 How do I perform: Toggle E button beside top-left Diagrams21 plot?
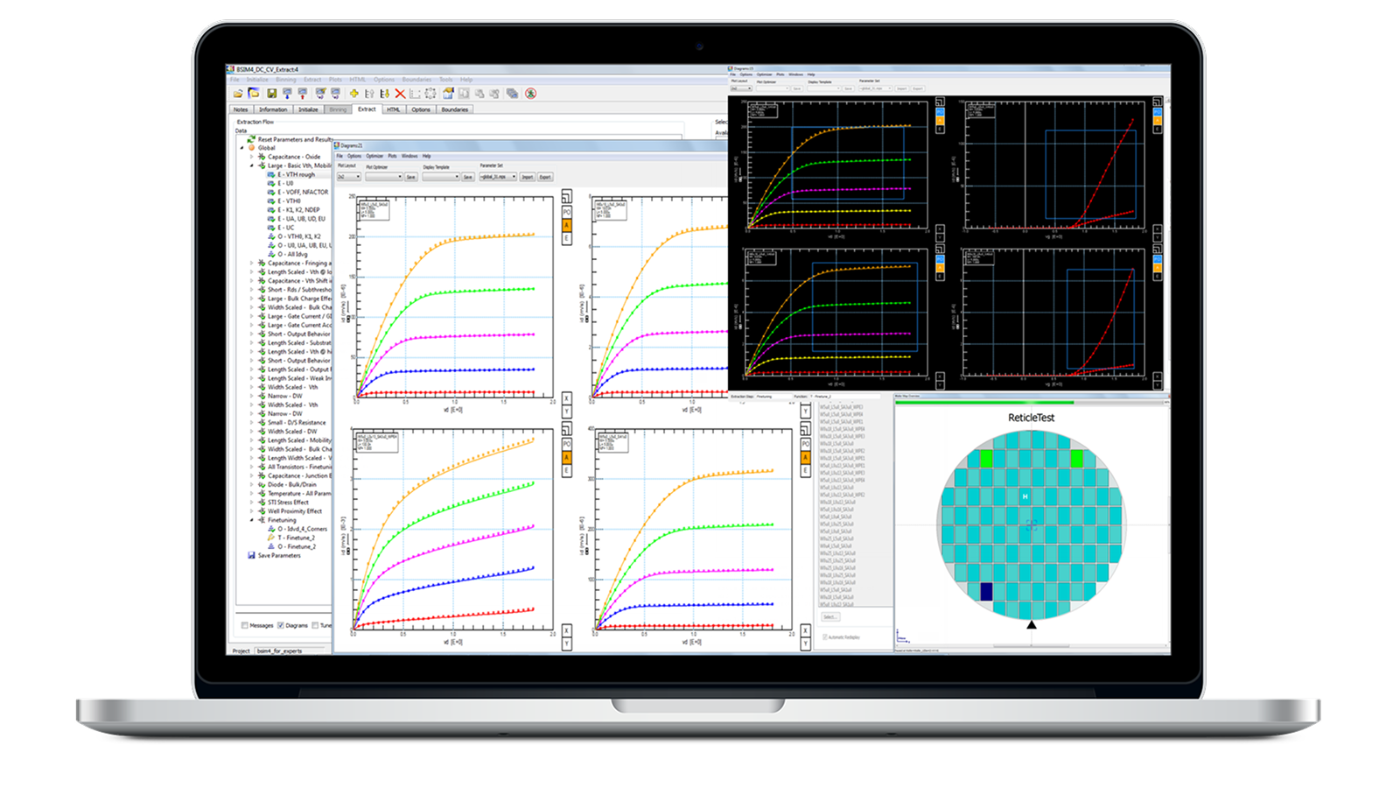[566, 238]
